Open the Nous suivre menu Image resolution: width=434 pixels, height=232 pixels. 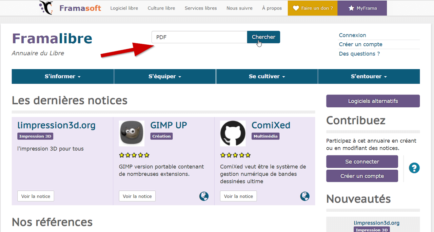click(239, 8)
